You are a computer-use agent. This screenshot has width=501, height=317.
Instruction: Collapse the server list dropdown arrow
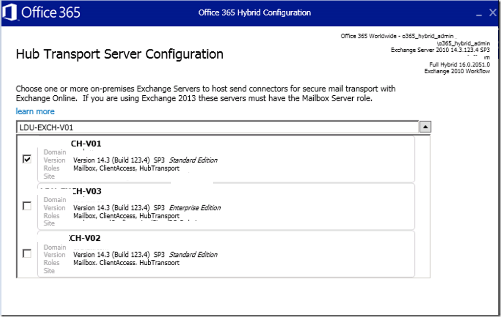425,127
